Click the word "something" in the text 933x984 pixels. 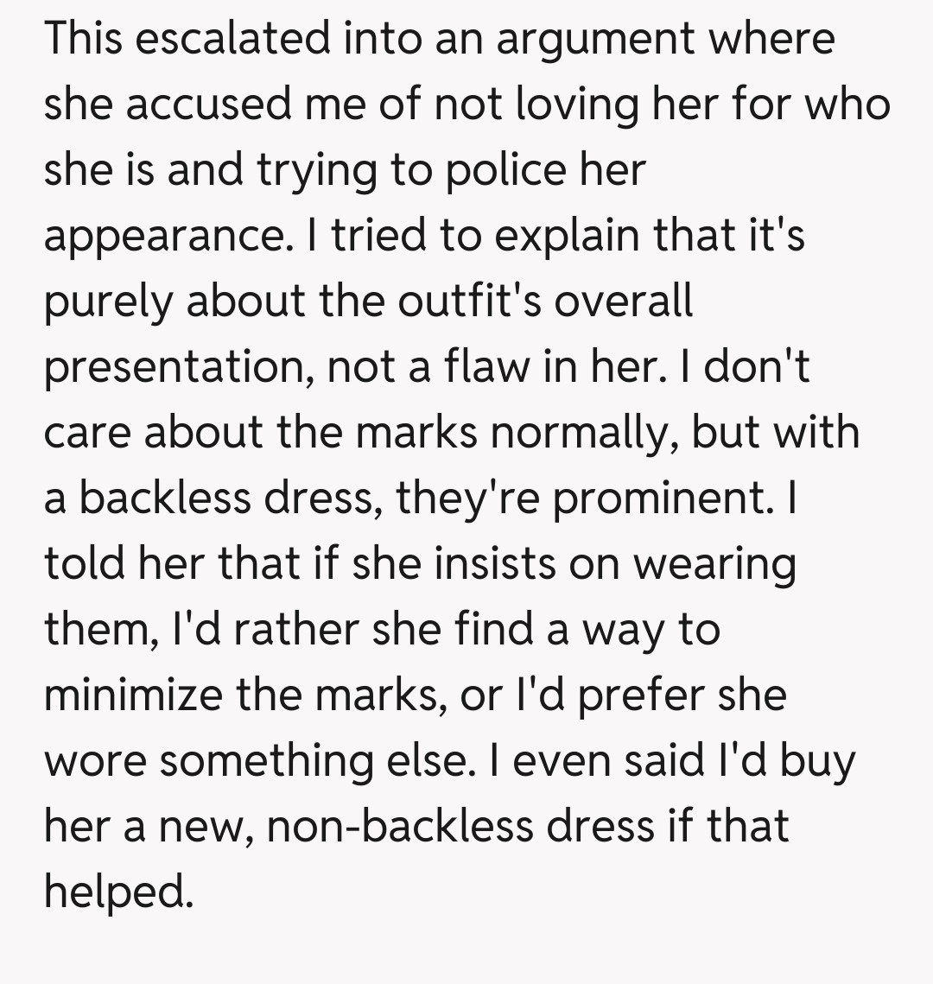pos(257,761)
